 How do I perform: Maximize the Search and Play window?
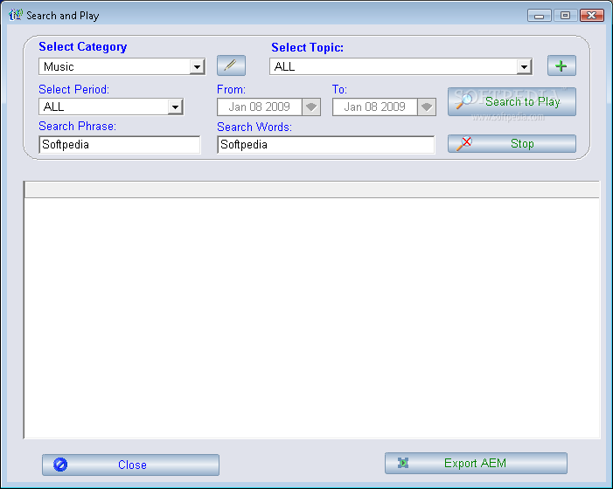(x=565, y=16)
